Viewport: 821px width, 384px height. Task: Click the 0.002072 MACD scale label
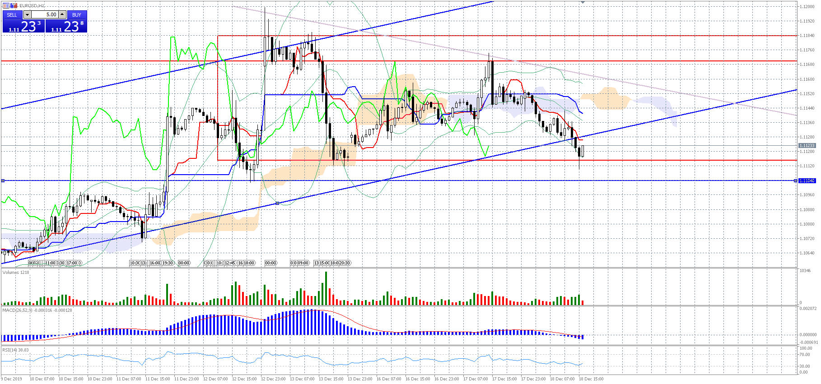(808, 308)
